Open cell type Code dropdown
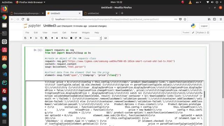This screenshot has width=224, height=126. (x=92, y=38)
